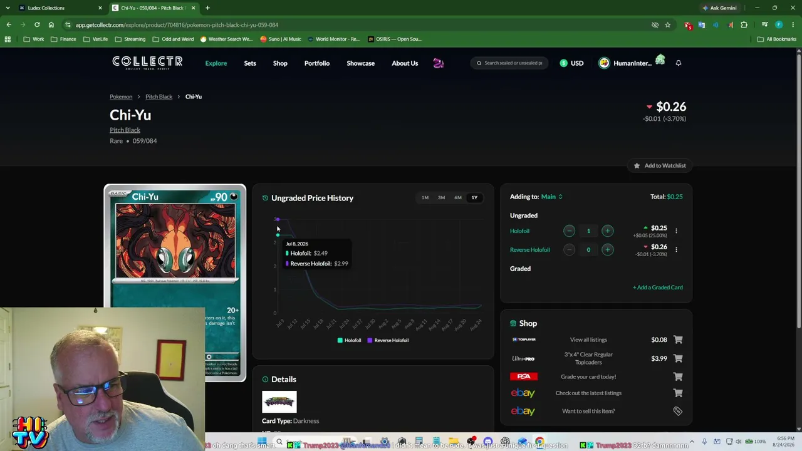Click the purple snake icon in navbar
Viewport: 802px width, 451px height.
[x=438, y=63]
